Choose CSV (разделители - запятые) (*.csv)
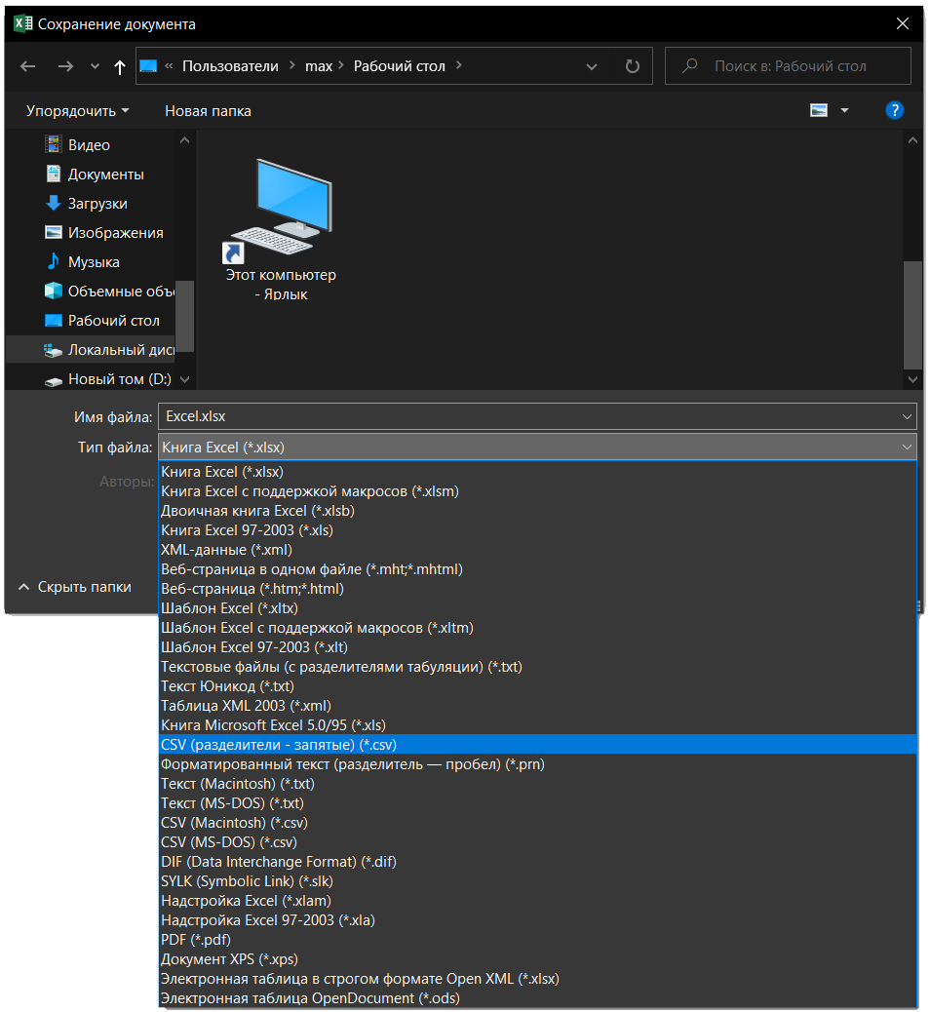 coord(537,745)
